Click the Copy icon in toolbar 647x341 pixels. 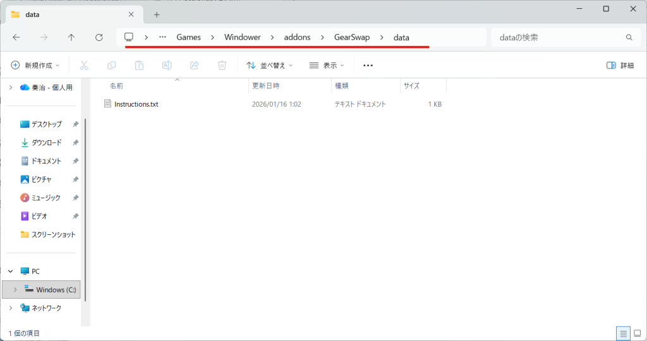tap(112, 65)
